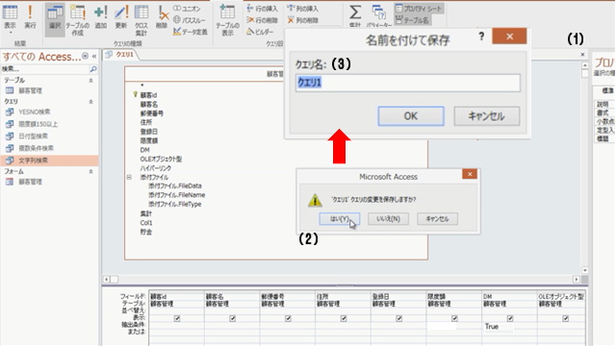Open the ビルダー builder

point(260,32)
